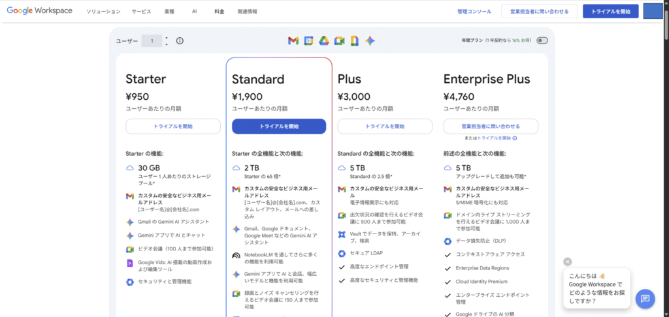Click the Gemini icon beside Gmail の Gemini AI アシスタント
The image size is (669, 317).
pos(130,222)
